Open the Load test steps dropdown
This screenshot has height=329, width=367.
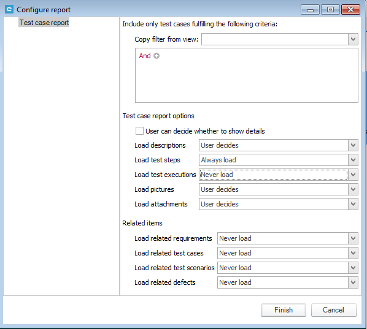(x=279, y=160)
